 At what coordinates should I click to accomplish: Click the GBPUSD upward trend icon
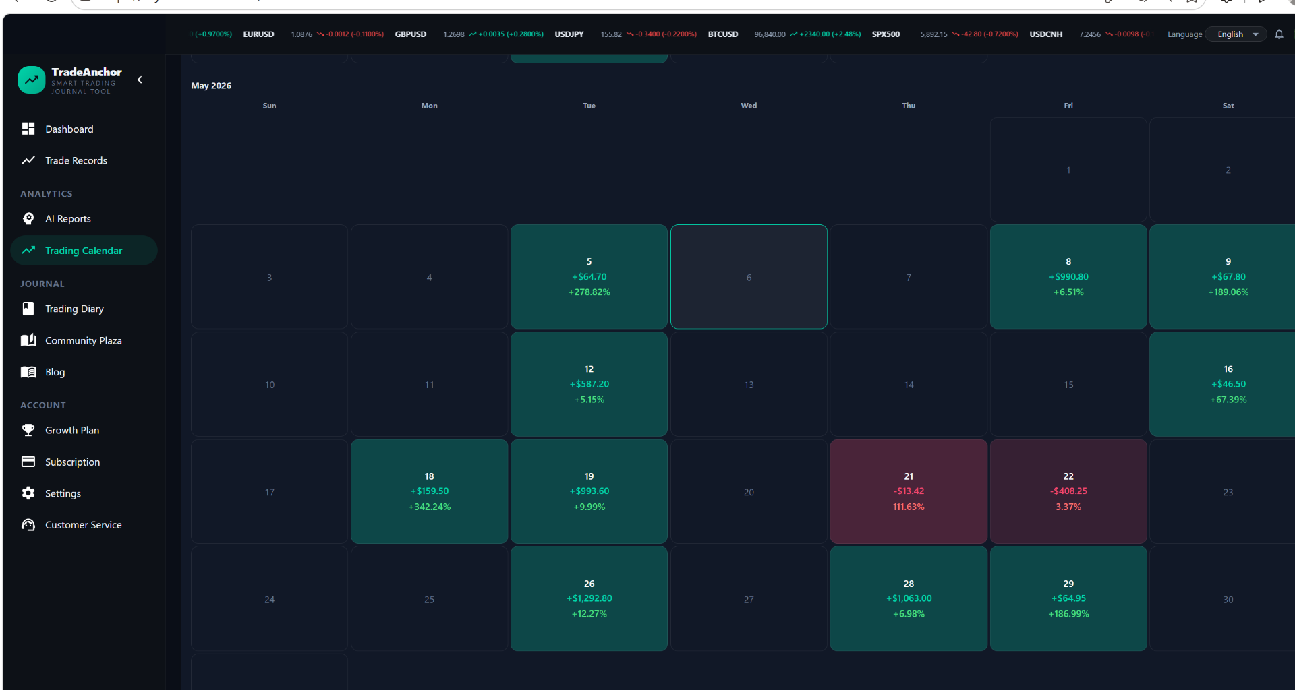click(x=473, y=34)
